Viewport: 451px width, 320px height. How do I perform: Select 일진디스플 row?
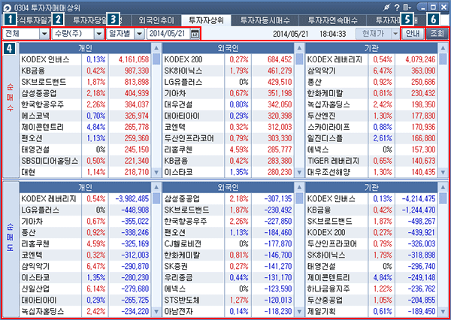(371, 138)
